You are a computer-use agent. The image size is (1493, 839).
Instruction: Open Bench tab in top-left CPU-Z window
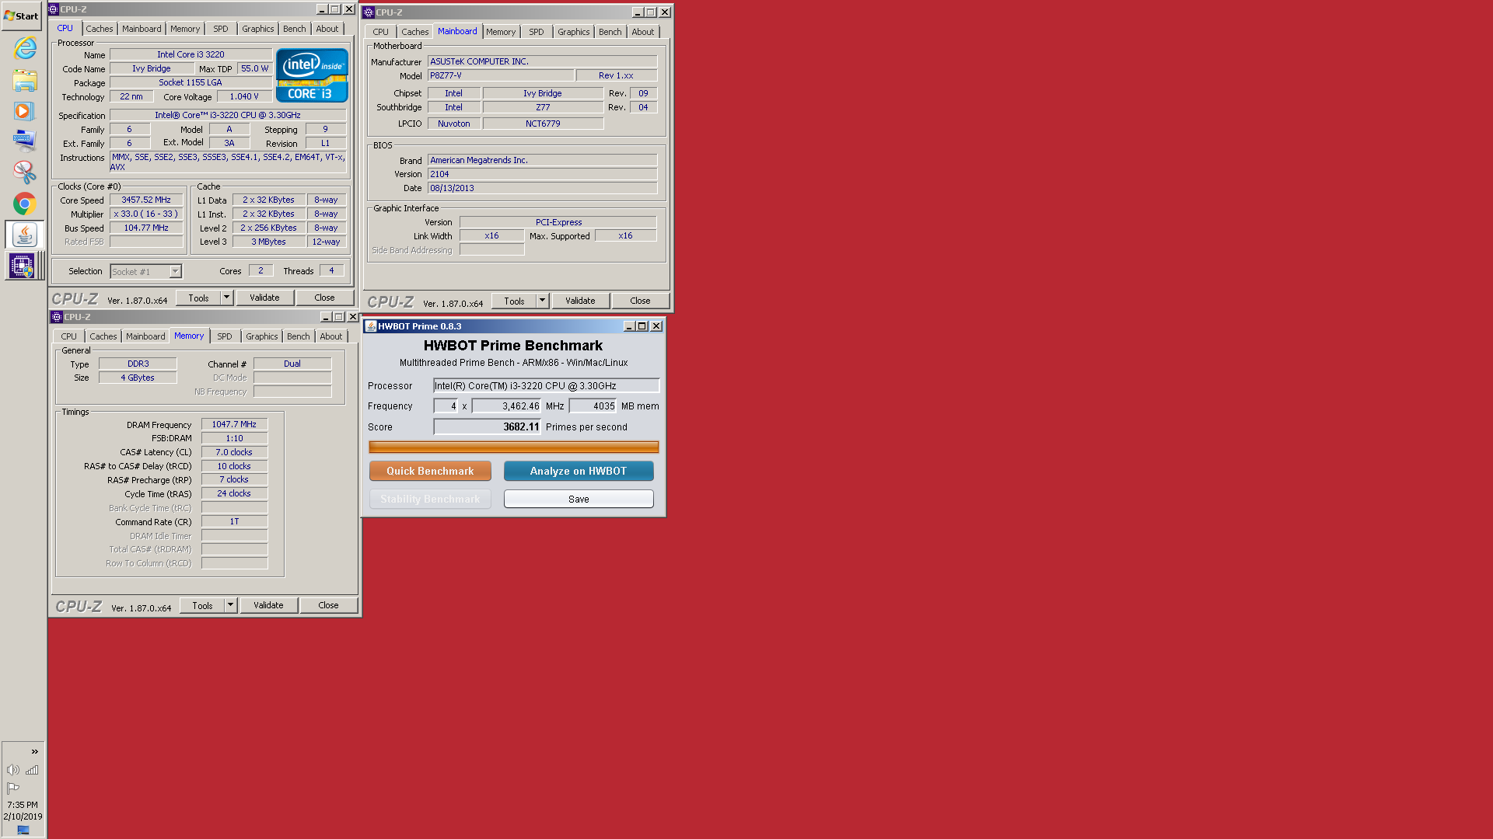coord(295,29)
